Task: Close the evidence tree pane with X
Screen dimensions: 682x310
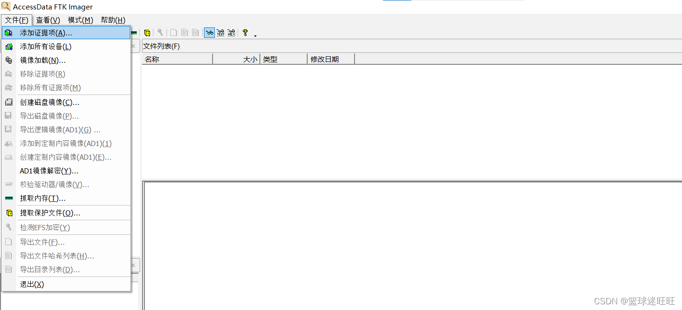Action: (x=133, y=46)
